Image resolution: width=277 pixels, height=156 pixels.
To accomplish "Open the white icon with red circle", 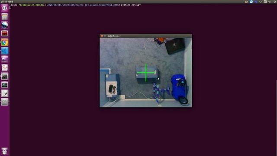I will coord(5,68).
